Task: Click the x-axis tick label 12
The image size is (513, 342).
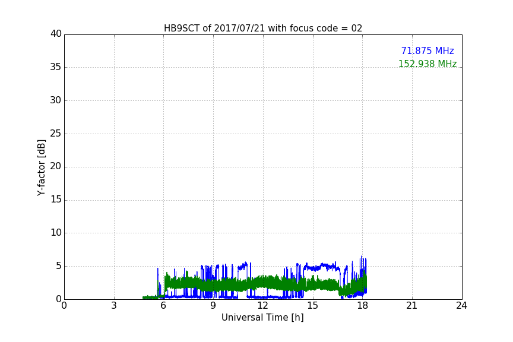Action: pyautogui.click(x=263, y=306)
